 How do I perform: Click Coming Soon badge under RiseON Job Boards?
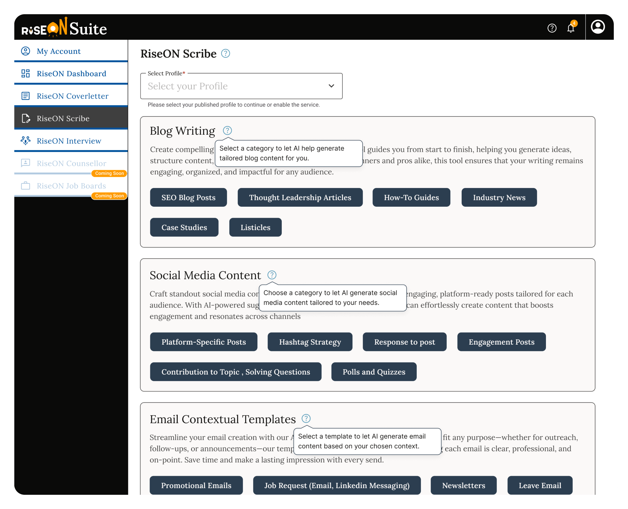[x=109, y=196]
